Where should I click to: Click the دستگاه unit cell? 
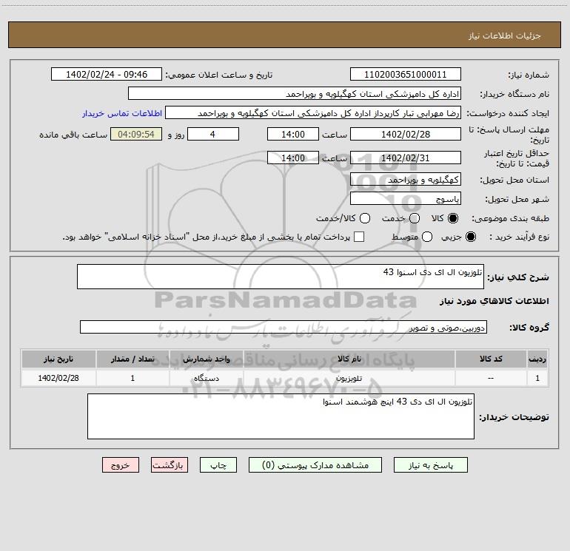[206, 378]
